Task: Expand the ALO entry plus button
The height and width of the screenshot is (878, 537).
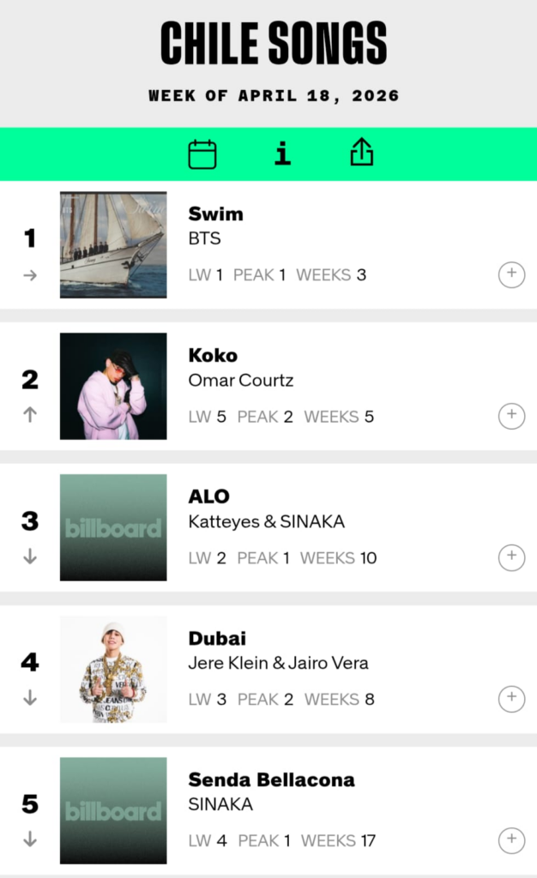Action: pos(511,557)
